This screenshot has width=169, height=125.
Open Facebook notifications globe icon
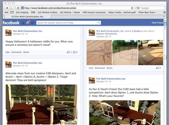[33, 23]
